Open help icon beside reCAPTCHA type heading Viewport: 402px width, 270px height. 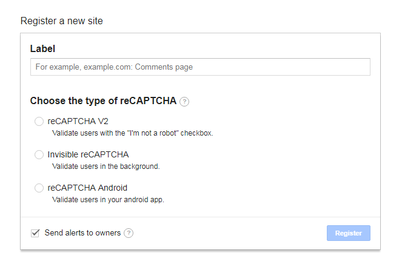[x=184, y=102]
